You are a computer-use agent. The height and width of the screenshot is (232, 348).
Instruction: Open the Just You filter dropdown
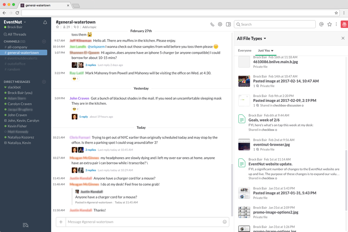tap(266, 51)
